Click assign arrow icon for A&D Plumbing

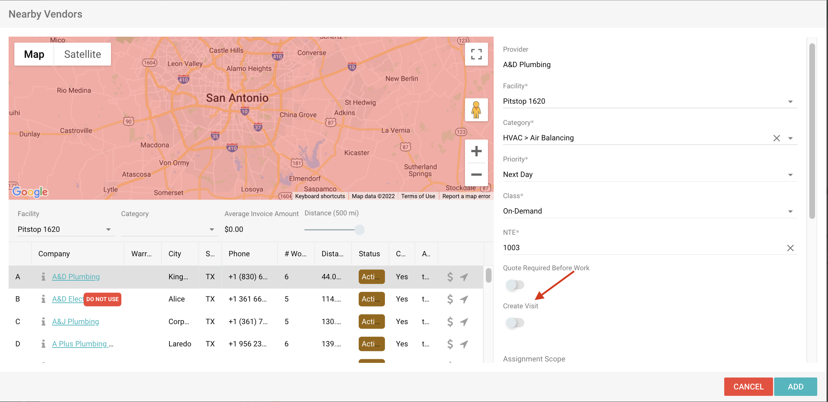click(x=464, y=277)
